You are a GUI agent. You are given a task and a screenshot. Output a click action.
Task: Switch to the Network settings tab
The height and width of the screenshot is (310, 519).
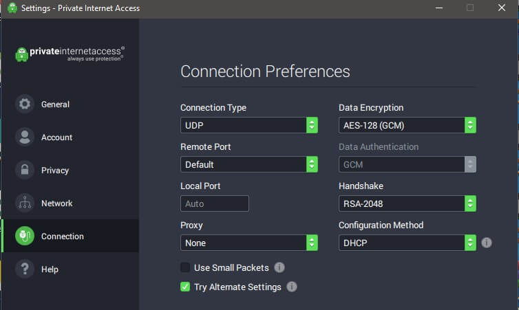70,203
